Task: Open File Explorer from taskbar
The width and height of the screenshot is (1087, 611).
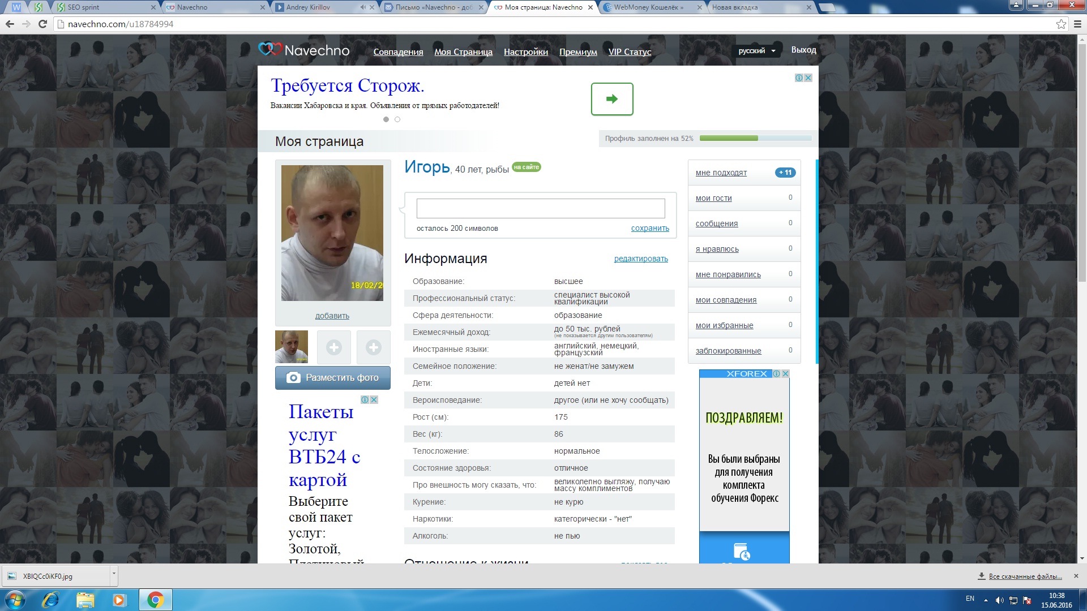Action: pyautogui.click(x=85, y=600)
